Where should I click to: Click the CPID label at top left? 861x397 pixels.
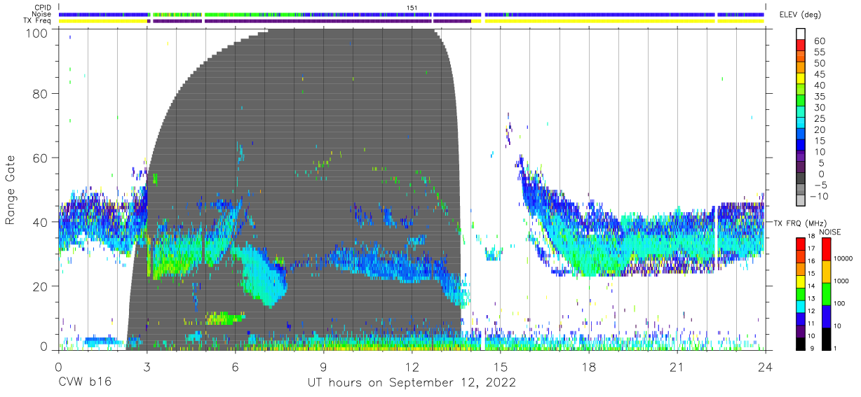coord(42,7)
